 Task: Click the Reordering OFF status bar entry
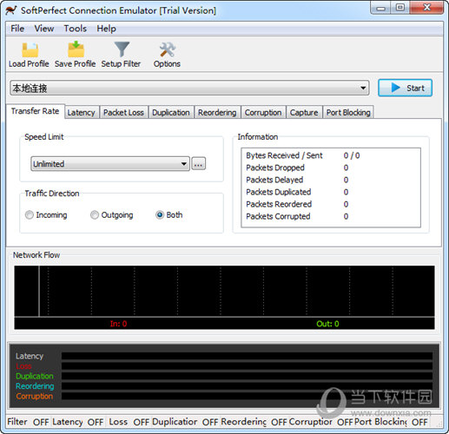point(254,422)
